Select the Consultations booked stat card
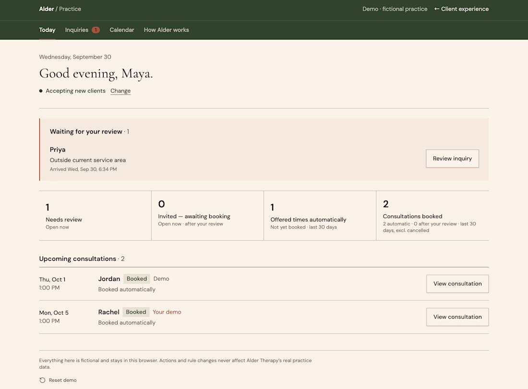528x389 pixels. pos(432,216)
